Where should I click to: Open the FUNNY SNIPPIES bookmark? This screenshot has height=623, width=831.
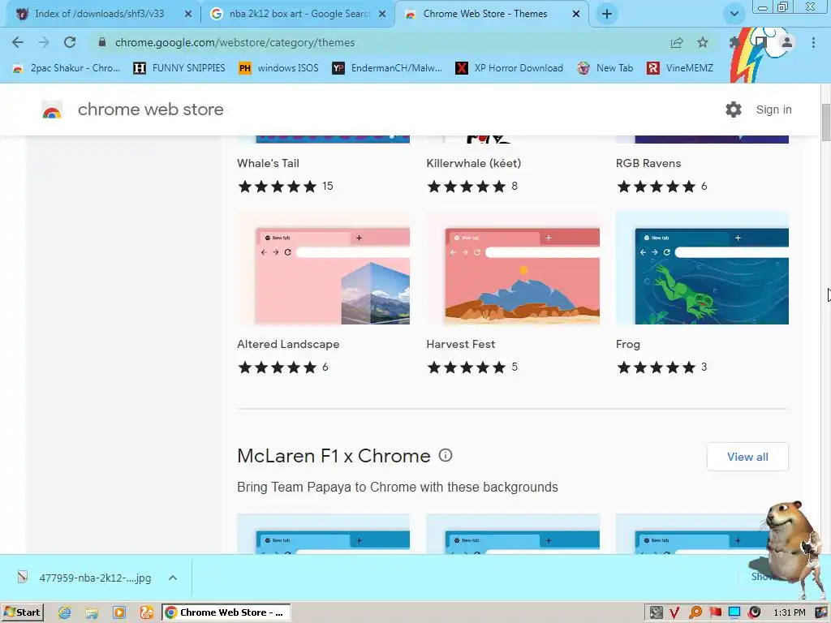click(179, 68)
